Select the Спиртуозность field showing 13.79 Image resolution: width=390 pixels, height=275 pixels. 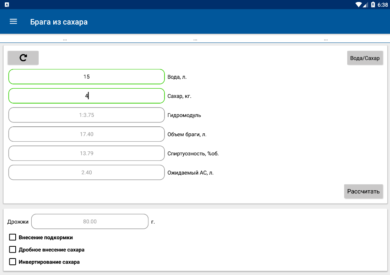[x=87, y=153]
